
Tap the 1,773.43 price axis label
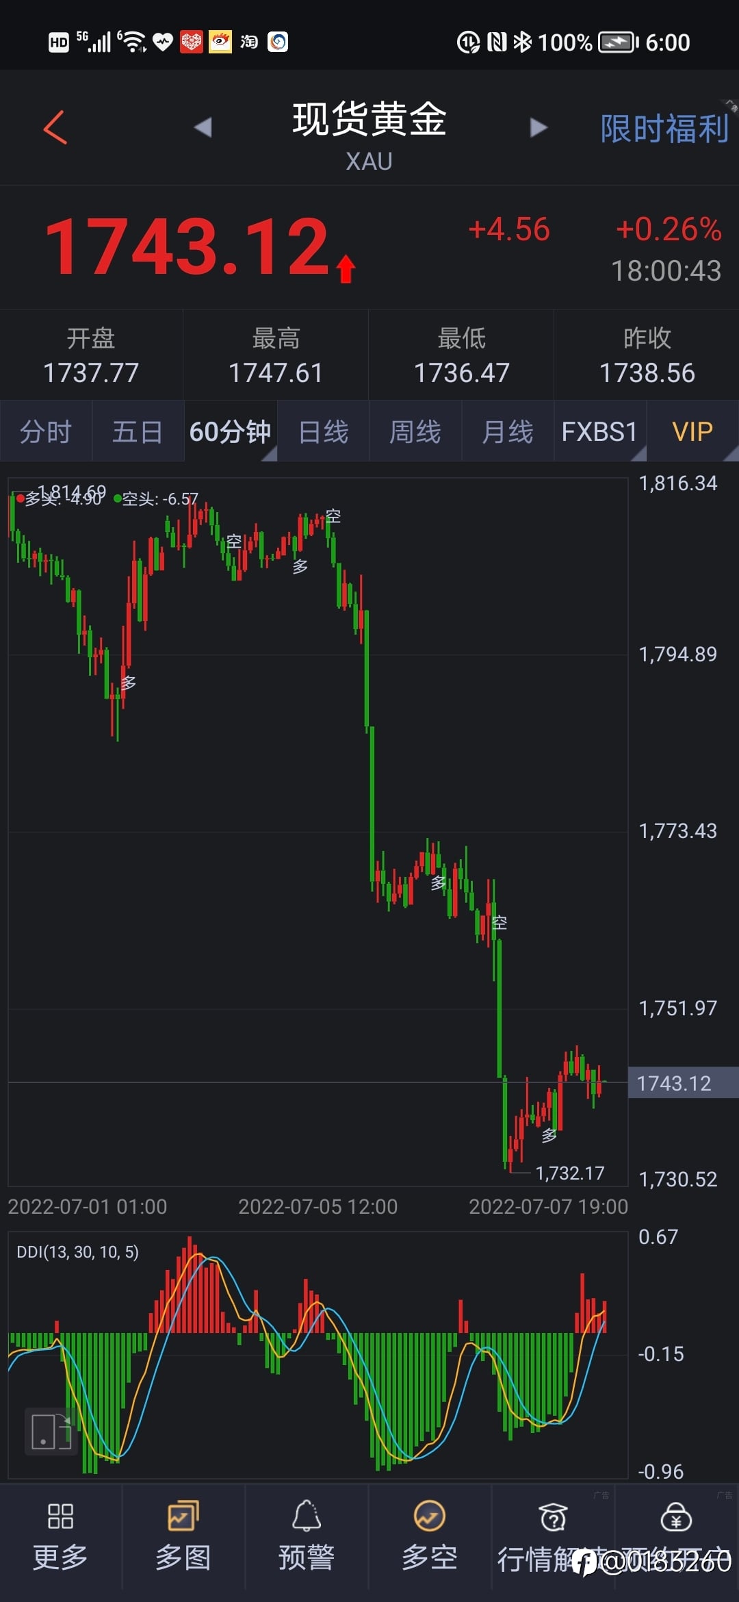pos(677,831)
